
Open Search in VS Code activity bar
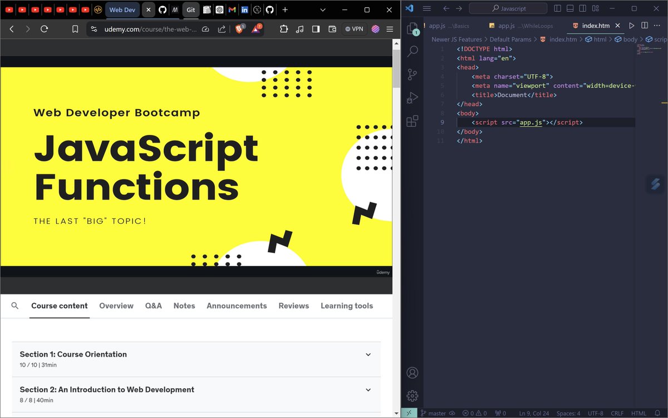[412, 52]
